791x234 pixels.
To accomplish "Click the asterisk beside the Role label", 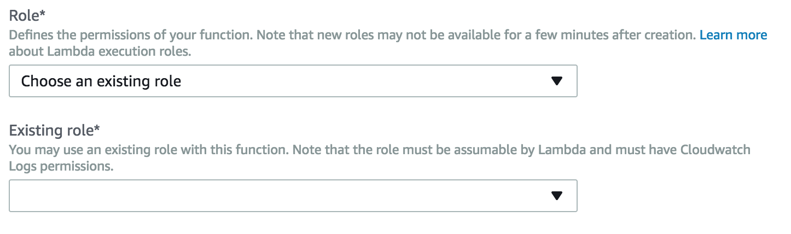I will click(42, 15).
